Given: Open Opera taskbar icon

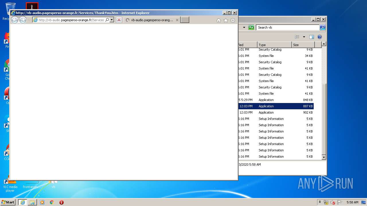Looking at the screenshot, I should (61, 202).
